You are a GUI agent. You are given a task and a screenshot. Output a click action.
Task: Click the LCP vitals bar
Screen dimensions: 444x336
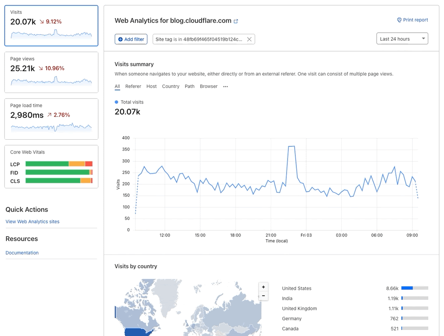coord(59,164)
